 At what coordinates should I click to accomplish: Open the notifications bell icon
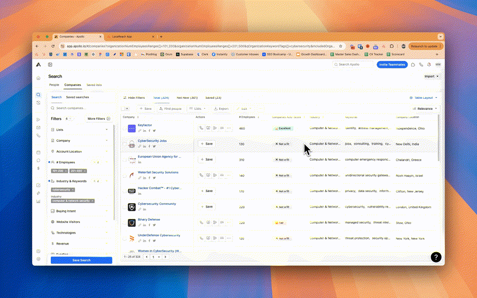[429, 65]
